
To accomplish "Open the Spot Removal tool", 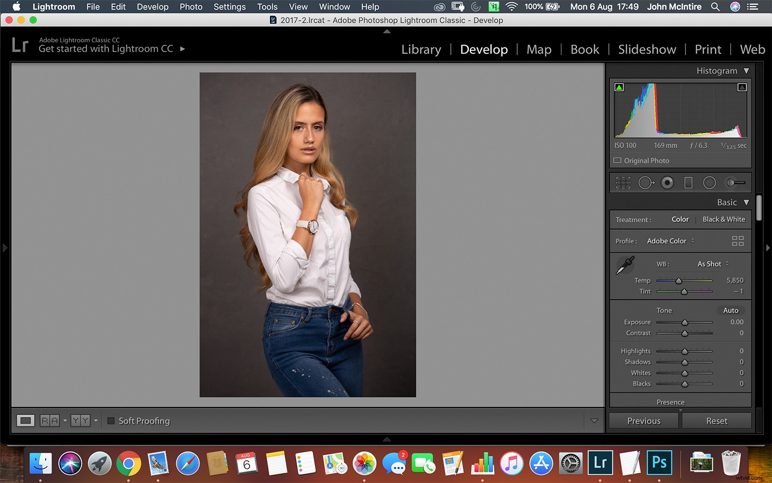I will [x=646, y=182].
